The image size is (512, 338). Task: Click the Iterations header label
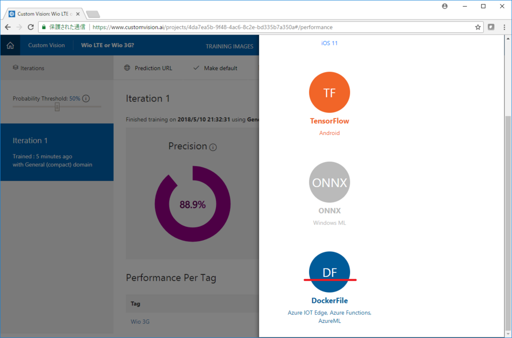click(x=32, y=68)
